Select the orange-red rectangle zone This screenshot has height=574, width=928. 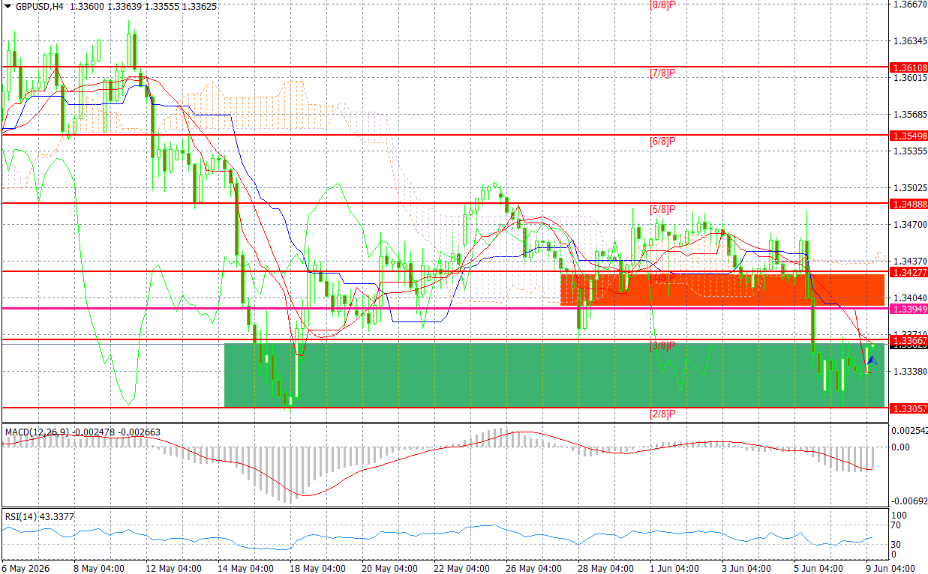click(x=722, y=289)
